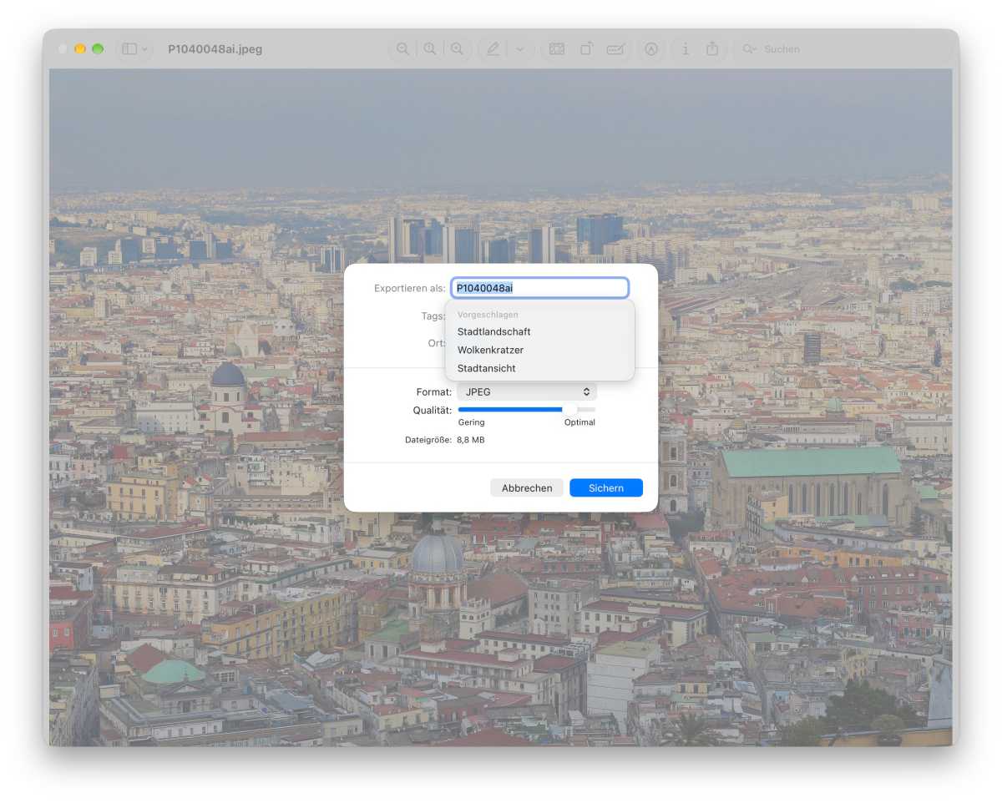Open the form filling toolbar icon
1002x803 pixels.
click(x=615, y=49)
